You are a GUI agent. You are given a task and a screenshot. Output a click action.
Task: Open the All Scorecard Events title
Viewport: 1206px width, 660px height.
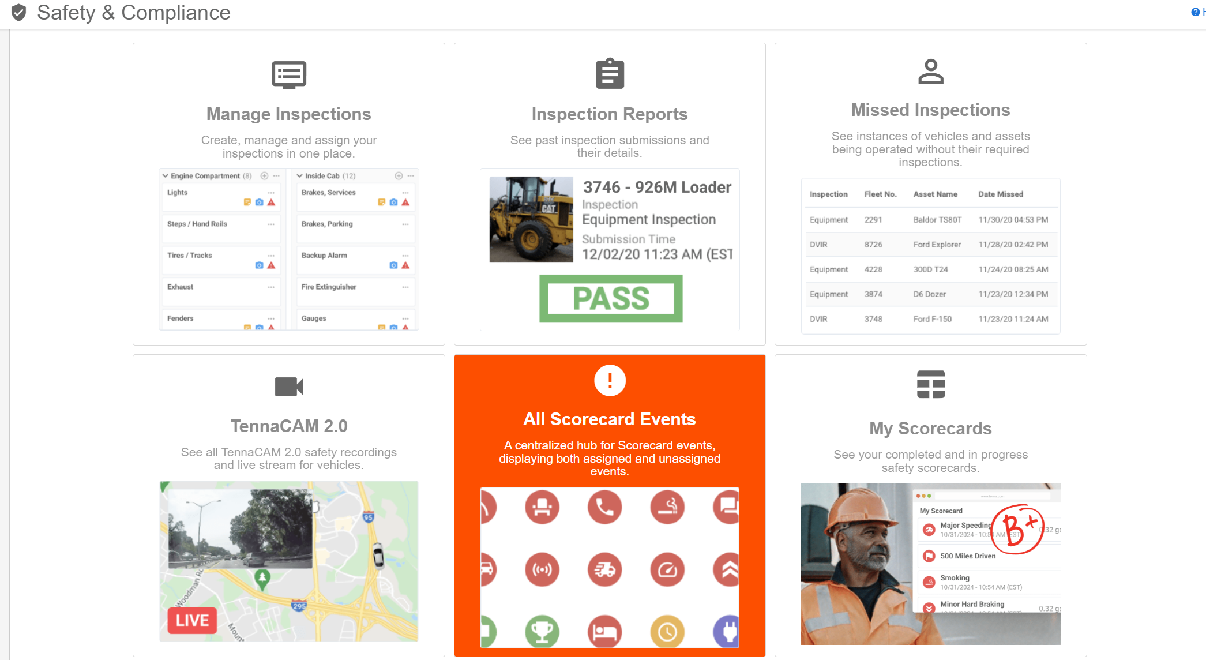tap(610, 419)
